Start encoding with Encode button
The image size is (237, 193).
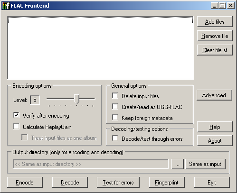click(25, 183)
